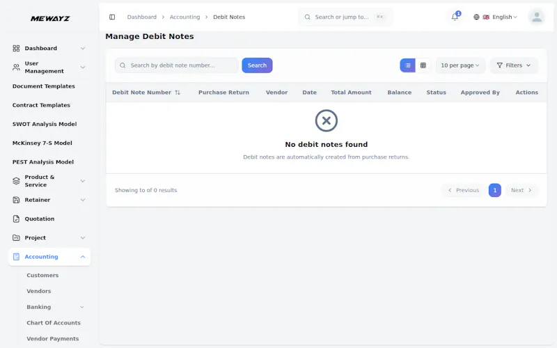Open PEST Analysis Model
Viewport: 557px width, 348px height.
pyautogui.click(x=43, y=162)
